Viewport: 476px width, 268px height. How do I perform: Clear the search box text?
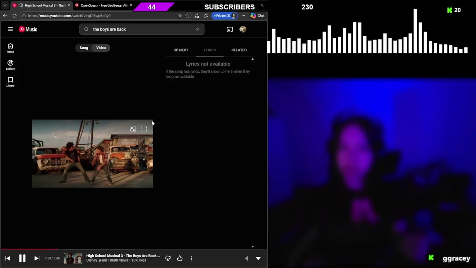tap(197, 29)
